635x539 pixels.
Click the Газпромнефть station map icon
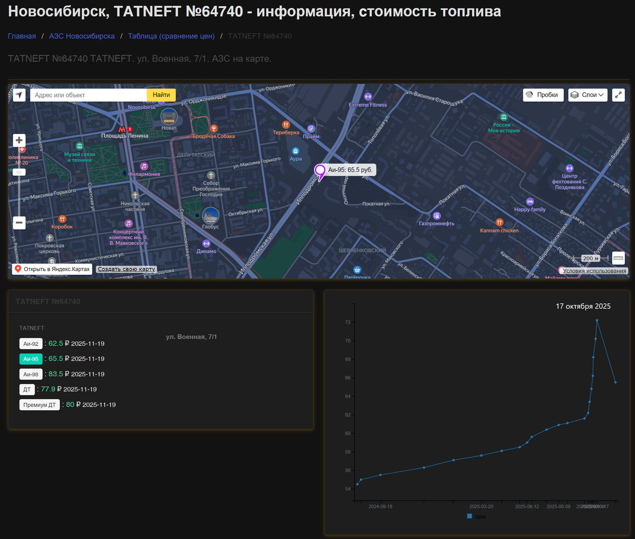coord(437,215)
